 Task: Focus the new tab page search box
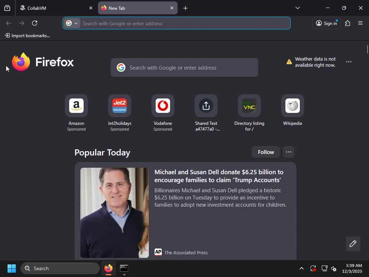point(184,67)
